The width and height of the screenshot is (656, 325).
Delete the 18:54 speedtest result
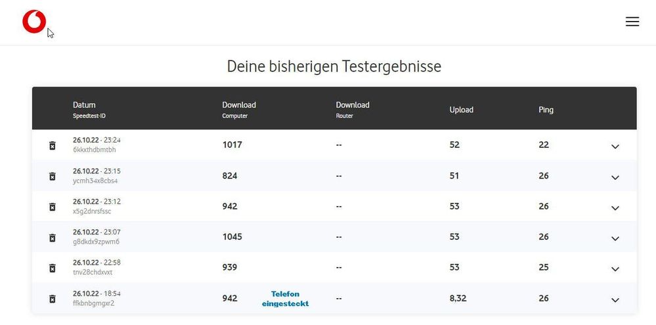pyautogui.click(x=53, y=299)
